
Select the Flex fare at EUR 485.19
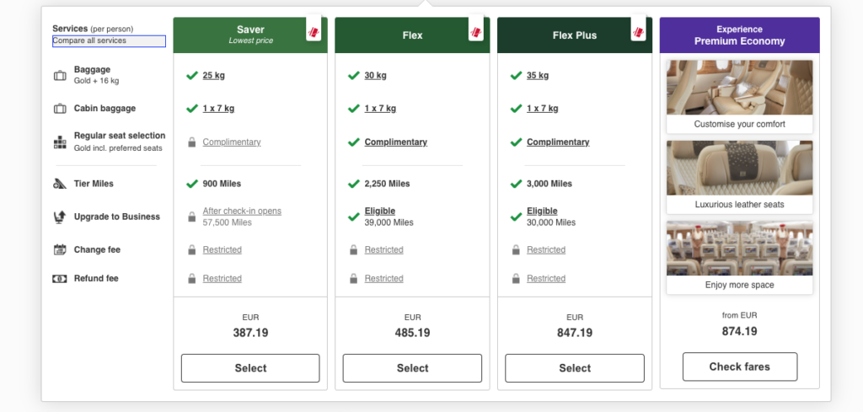tap(412, 368)
